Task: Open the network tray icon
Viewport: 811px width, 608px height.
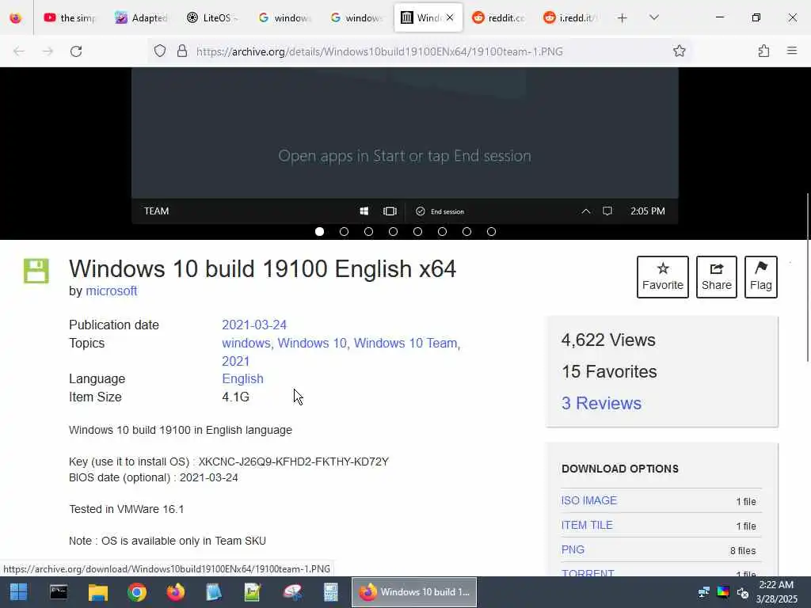Action: click(x=703, y=592)
